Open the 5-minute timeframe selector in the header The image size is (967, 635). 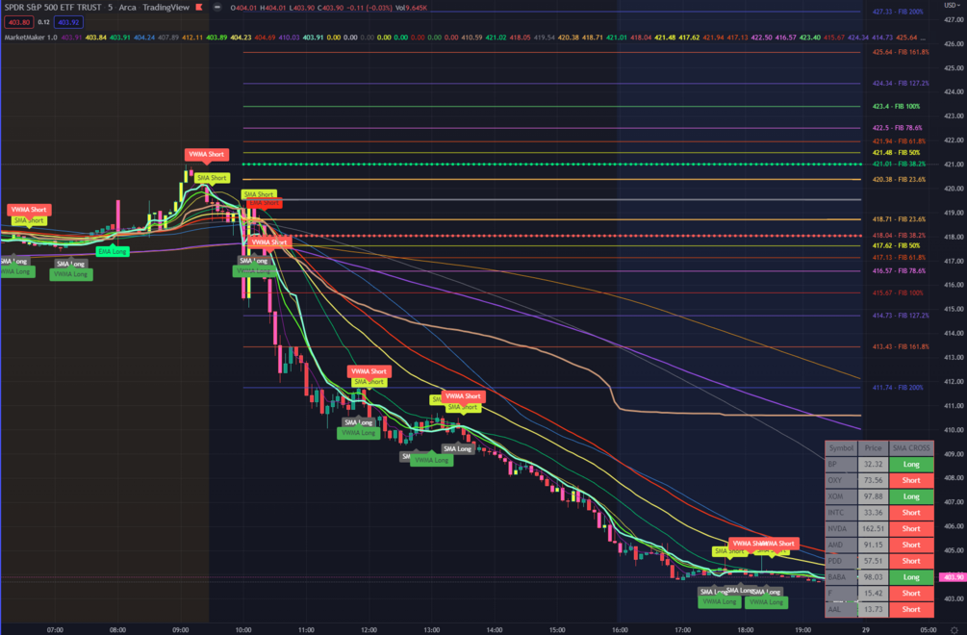[109, 6]
